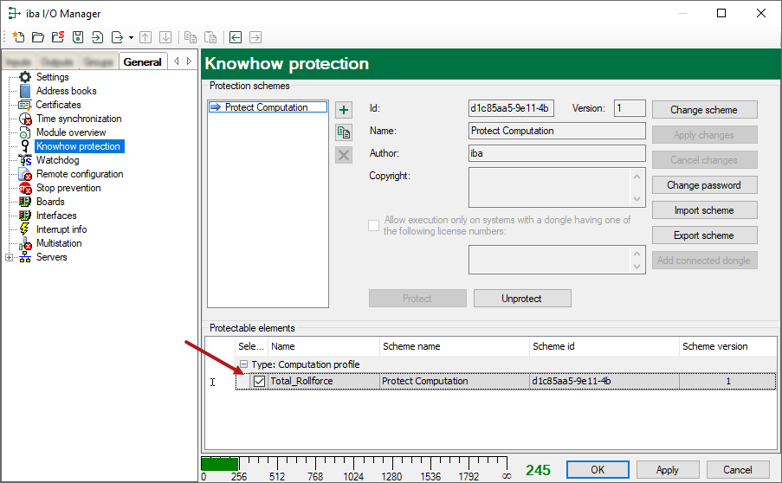Open the Interfaces node
The height and width of the screenshot is (483, 782).
[56, 216]
